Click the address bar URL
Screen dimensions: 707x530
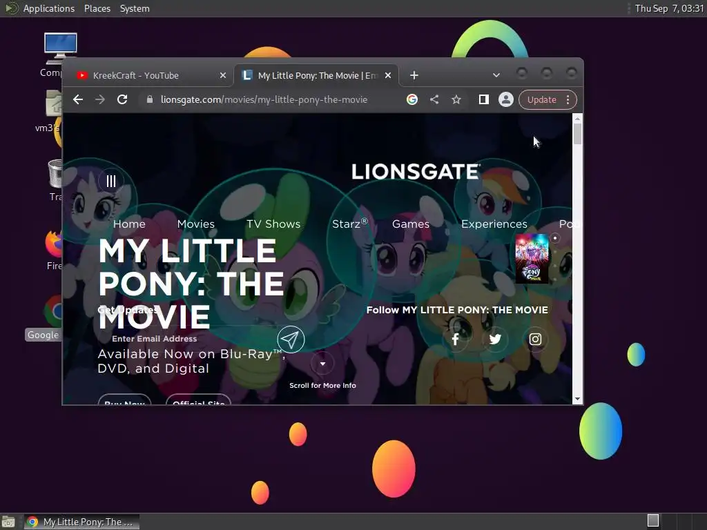(x=264, y=99)
